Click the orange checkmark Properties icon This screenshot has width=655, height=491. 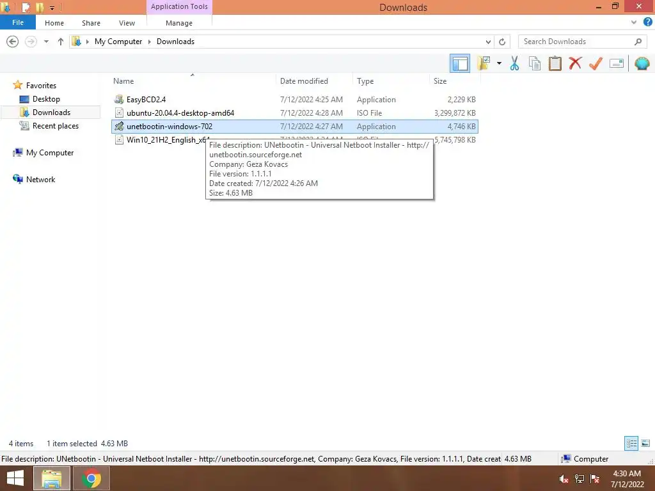pos(596,63)
